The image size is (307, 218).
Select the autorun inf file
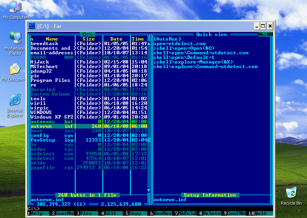(x=89, y=126)
